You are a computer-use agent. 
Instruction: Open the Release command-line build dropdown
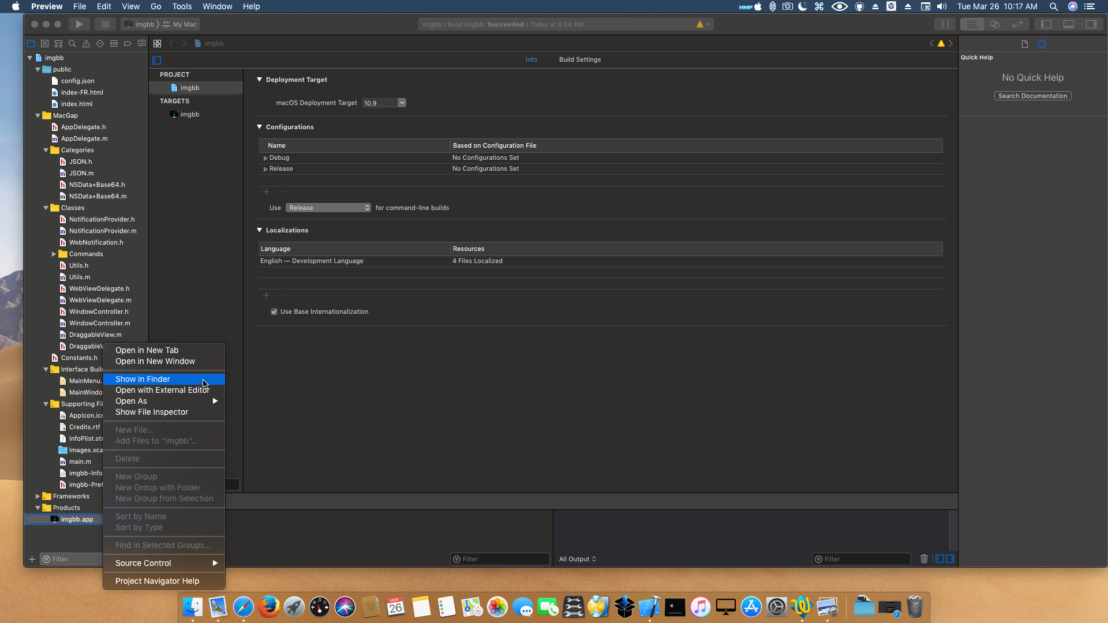point(328,208)
